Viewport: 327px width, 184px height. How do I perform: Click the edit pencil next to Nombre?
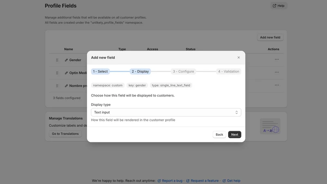tap(66, 86)
